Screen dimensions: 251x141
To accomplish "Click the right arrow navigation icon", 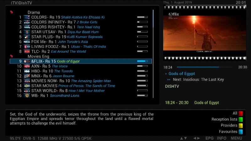I will coord(199,138).
